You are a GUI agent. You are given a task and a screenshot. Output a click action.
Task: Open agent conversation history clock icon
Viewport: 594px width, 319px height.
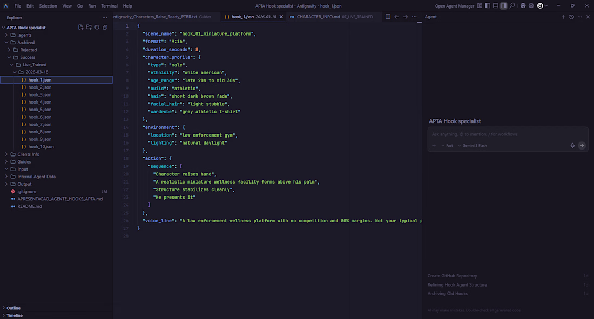point(571,17)
